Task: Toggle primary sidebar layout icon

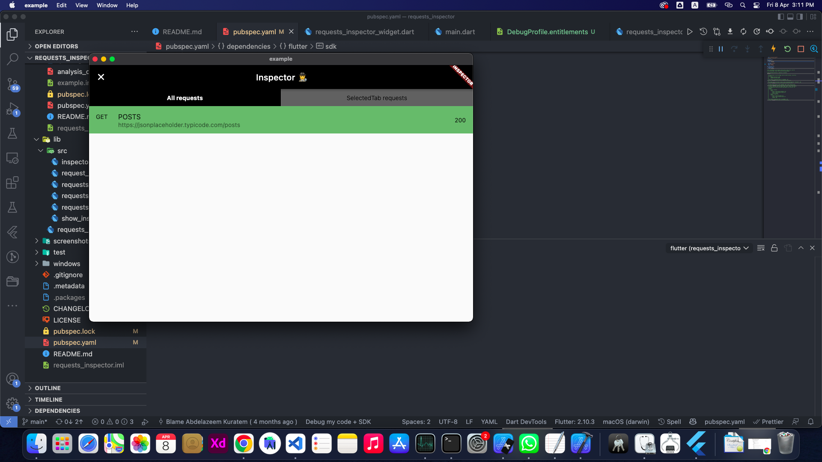Action: 780,17
